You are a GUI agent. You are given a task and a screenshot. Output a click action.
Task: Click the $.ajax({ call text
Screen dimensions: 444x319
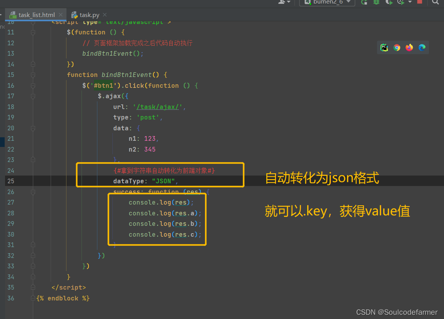[113, 96]
